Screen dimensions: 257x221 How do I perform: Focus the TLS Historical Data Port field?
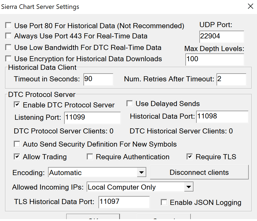pyautogui.click(x=124, y=202)
